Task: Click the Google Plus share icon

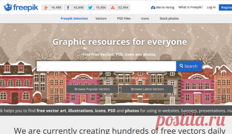Action: 46,7
